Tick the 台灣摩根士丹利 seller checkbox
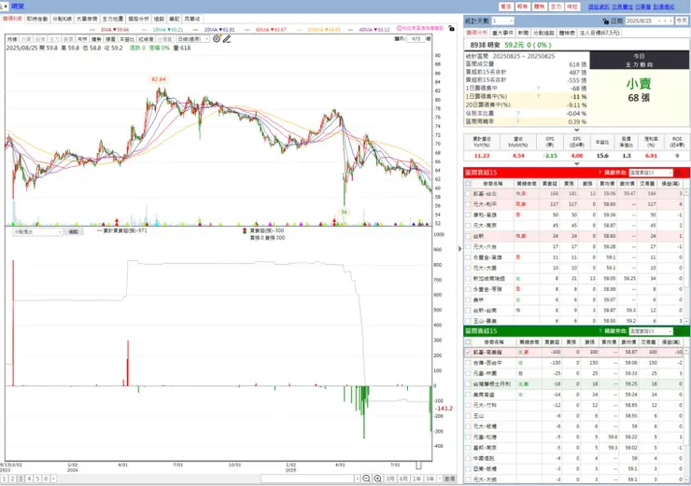 [468, 384]
